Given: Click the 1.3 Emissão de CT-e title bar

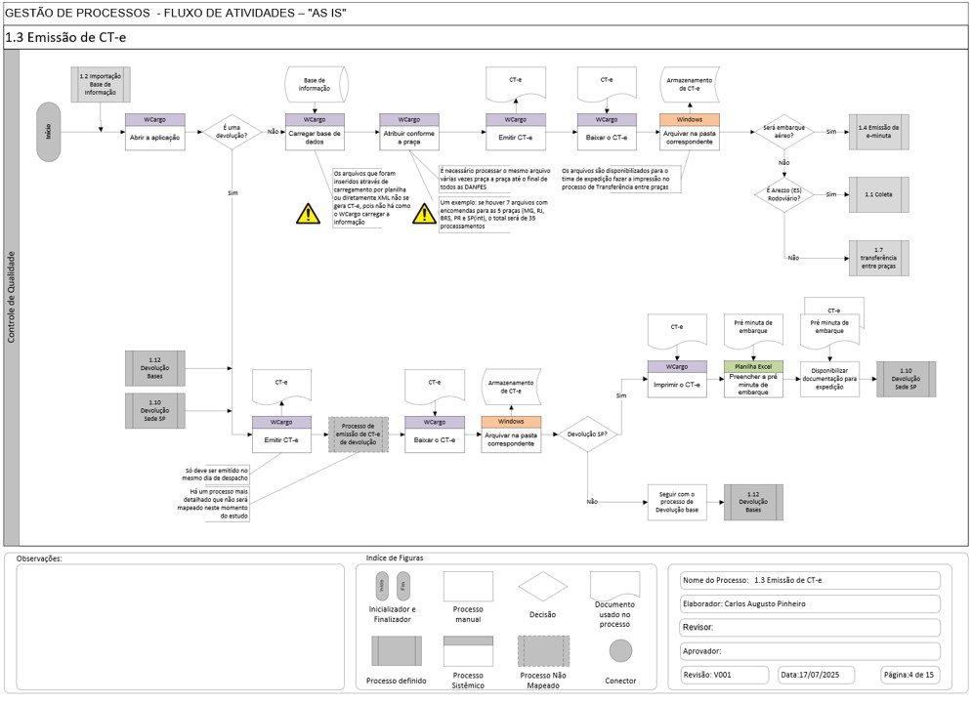Looking at the screenshot, I should 486,37.
